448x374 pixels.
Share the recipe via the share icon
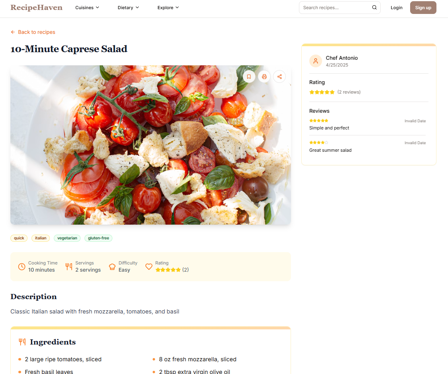click(x=279, y=76)
